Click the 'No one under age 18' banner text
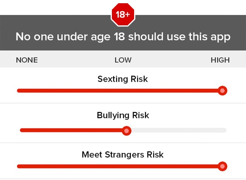Screen dimensions: 246x180 [123, 37]
